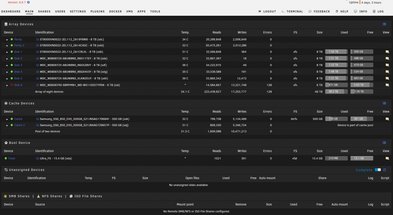Open the Terminal

coord(292,11)
